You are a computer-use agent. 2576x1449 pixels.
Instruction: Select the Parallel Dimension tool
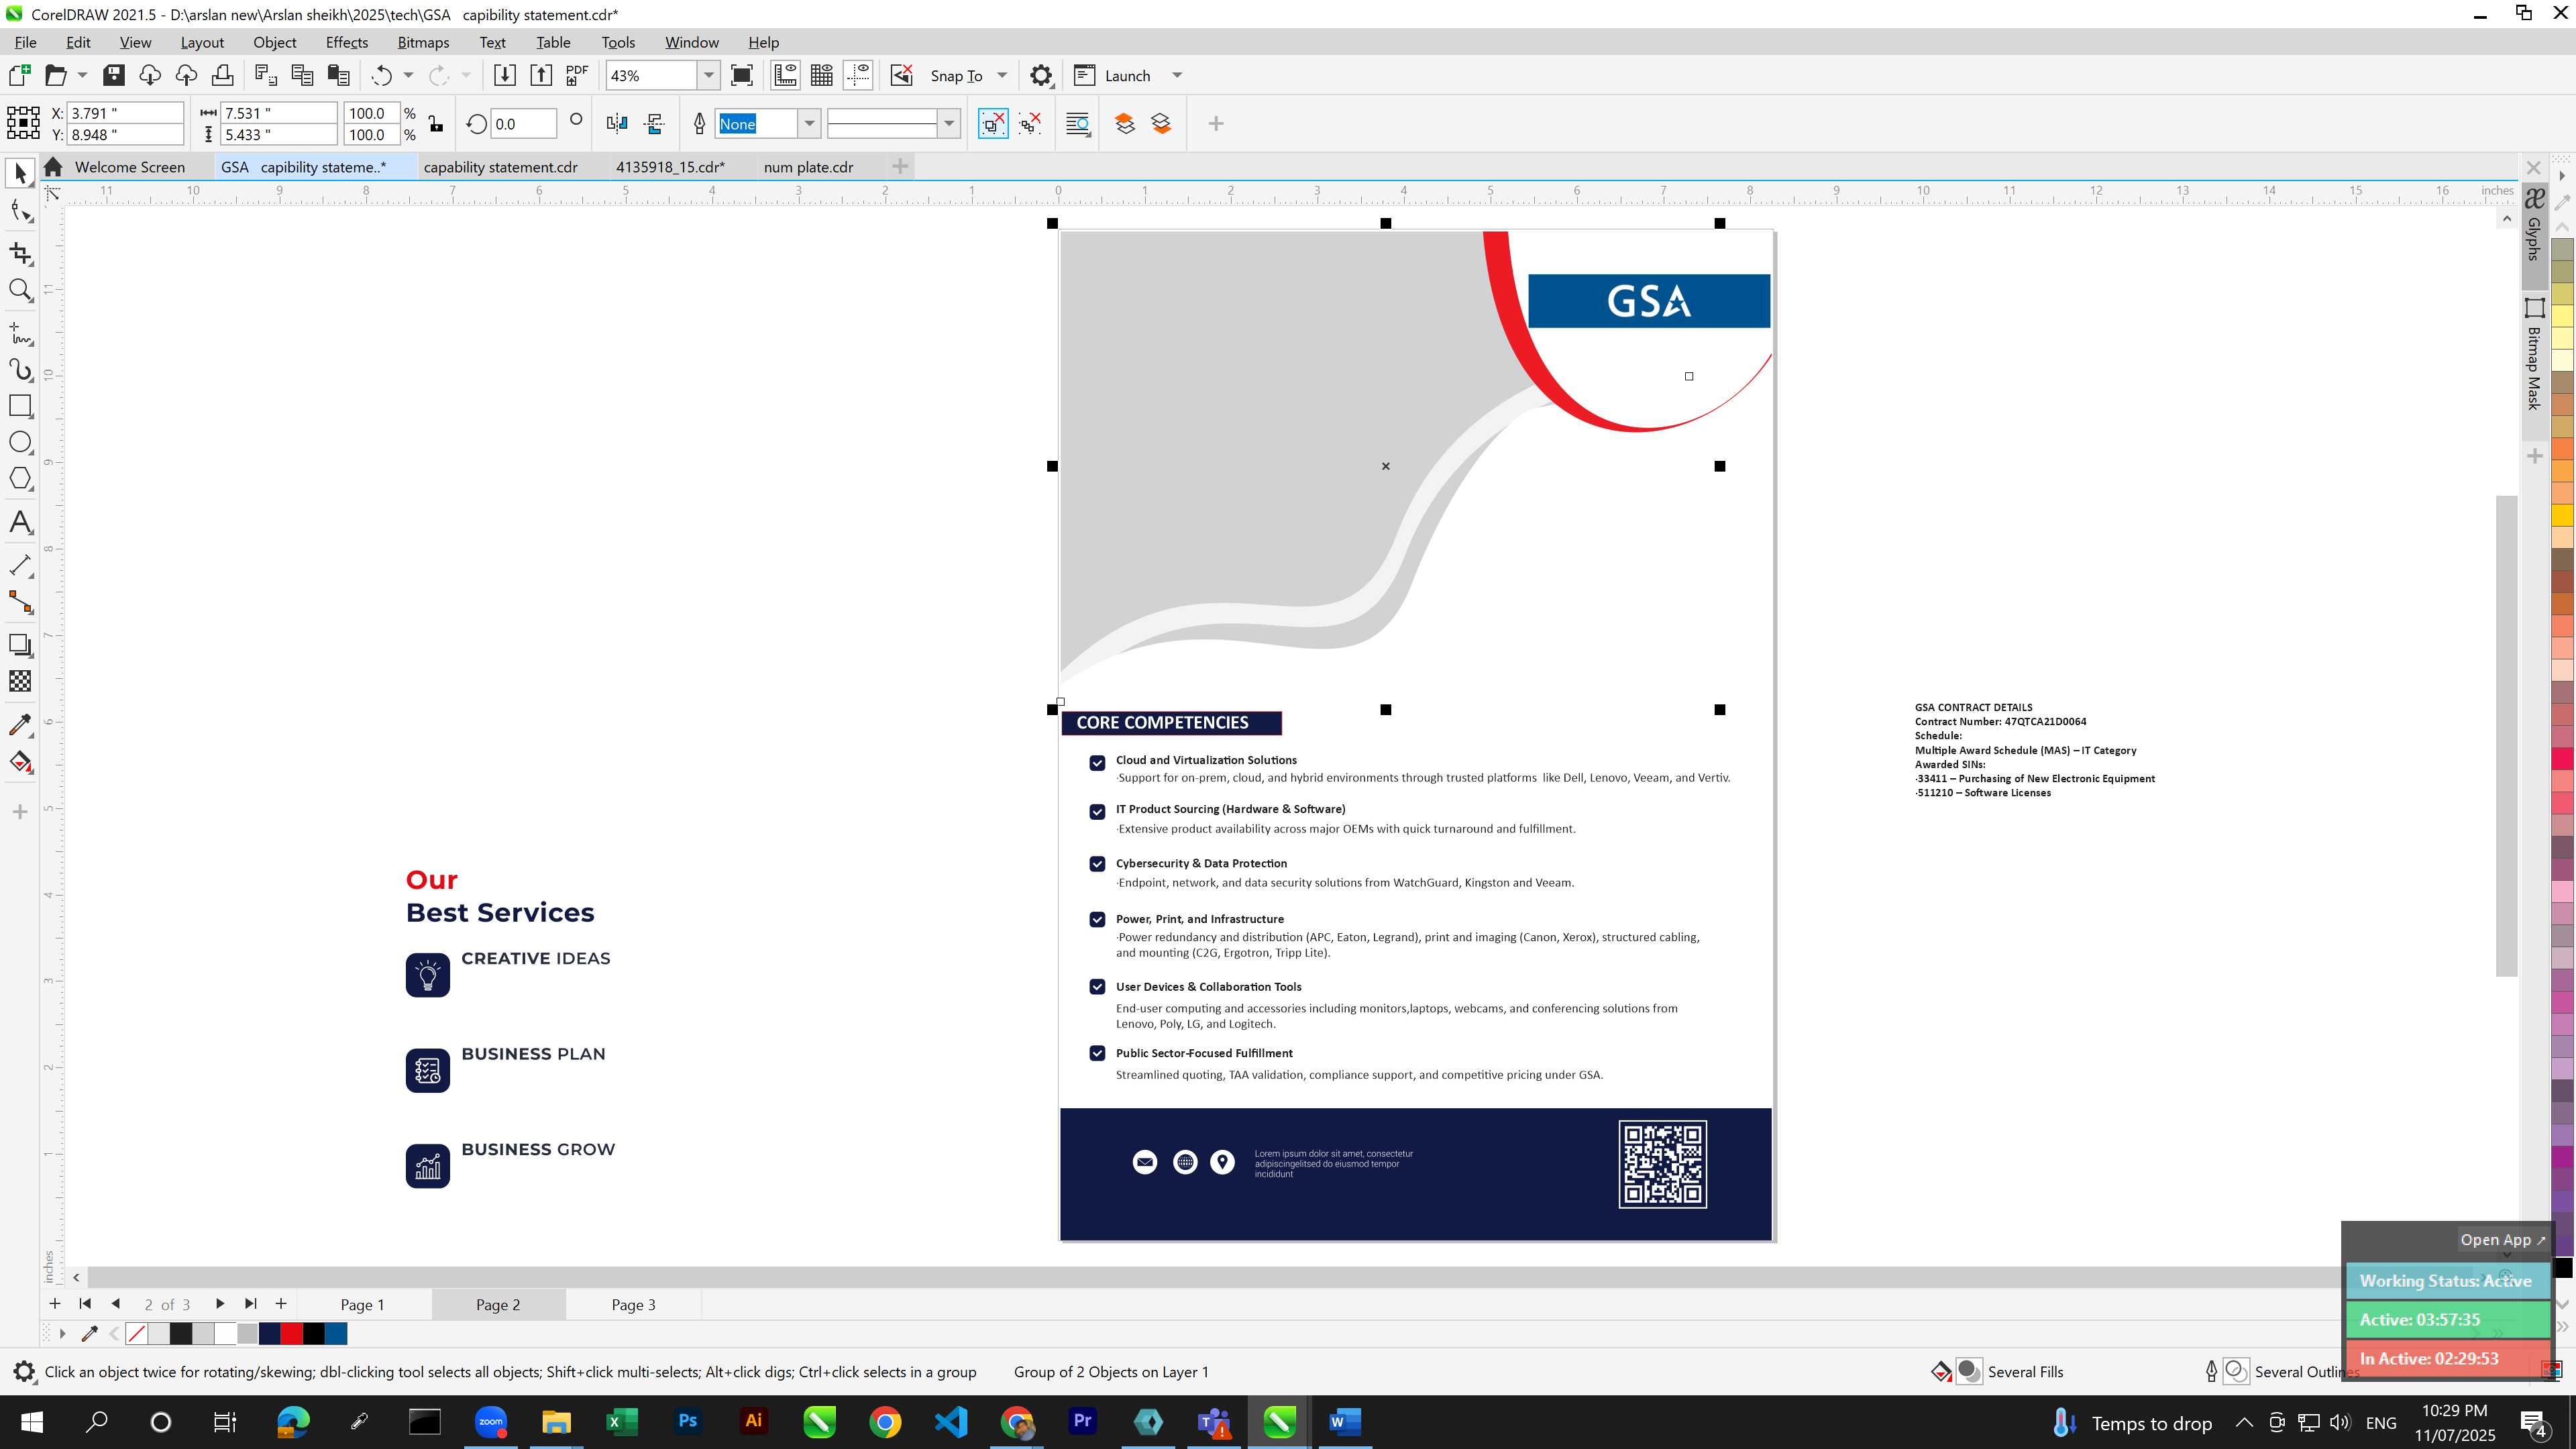(20, 565)
